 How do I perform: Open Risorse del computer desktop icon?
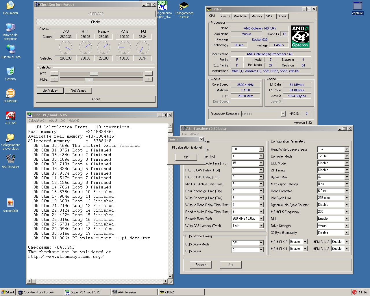(x=10, y=31)
